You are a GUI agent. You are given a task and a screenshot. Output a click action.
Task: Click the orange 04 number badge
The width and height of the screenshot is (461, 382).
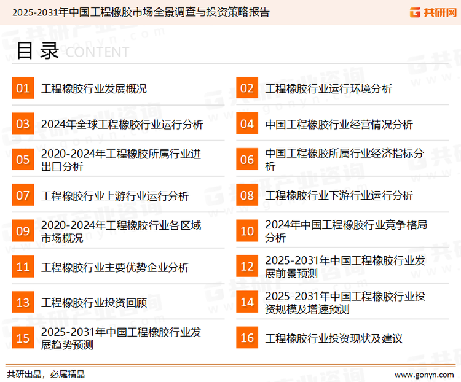[x=247, y=123]
